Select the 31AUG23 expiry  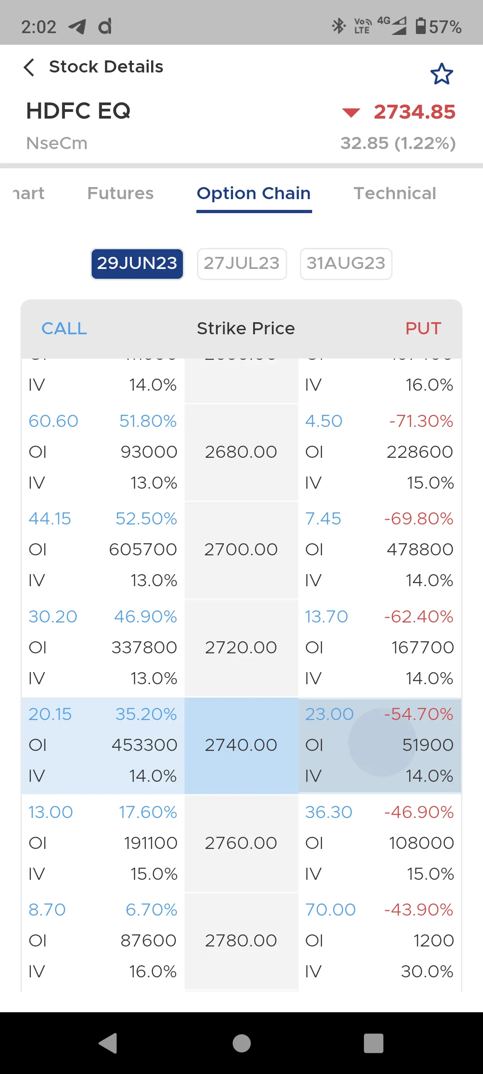(346, 264)
